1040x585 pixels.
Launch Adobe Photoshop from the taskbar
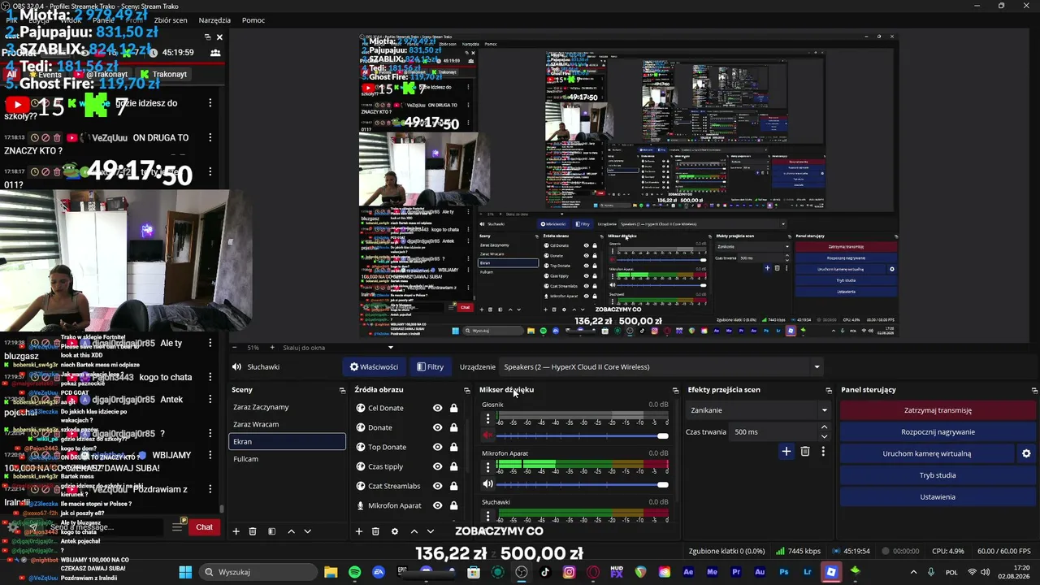coord(783,572)
